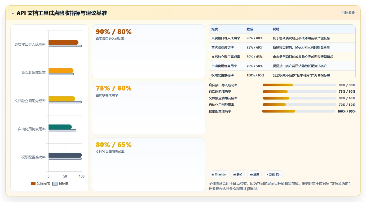Click the 真实接口导入成功率 label on chart axis
The height and width of the screenshot is (202, 366).
coord(30,45)
